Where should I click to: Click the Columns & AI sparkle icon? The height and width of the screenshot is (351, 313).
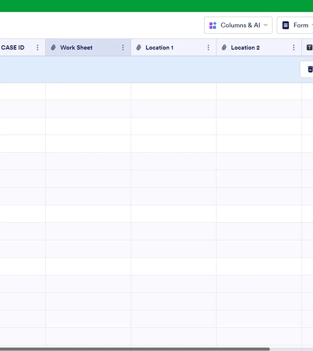213,25
